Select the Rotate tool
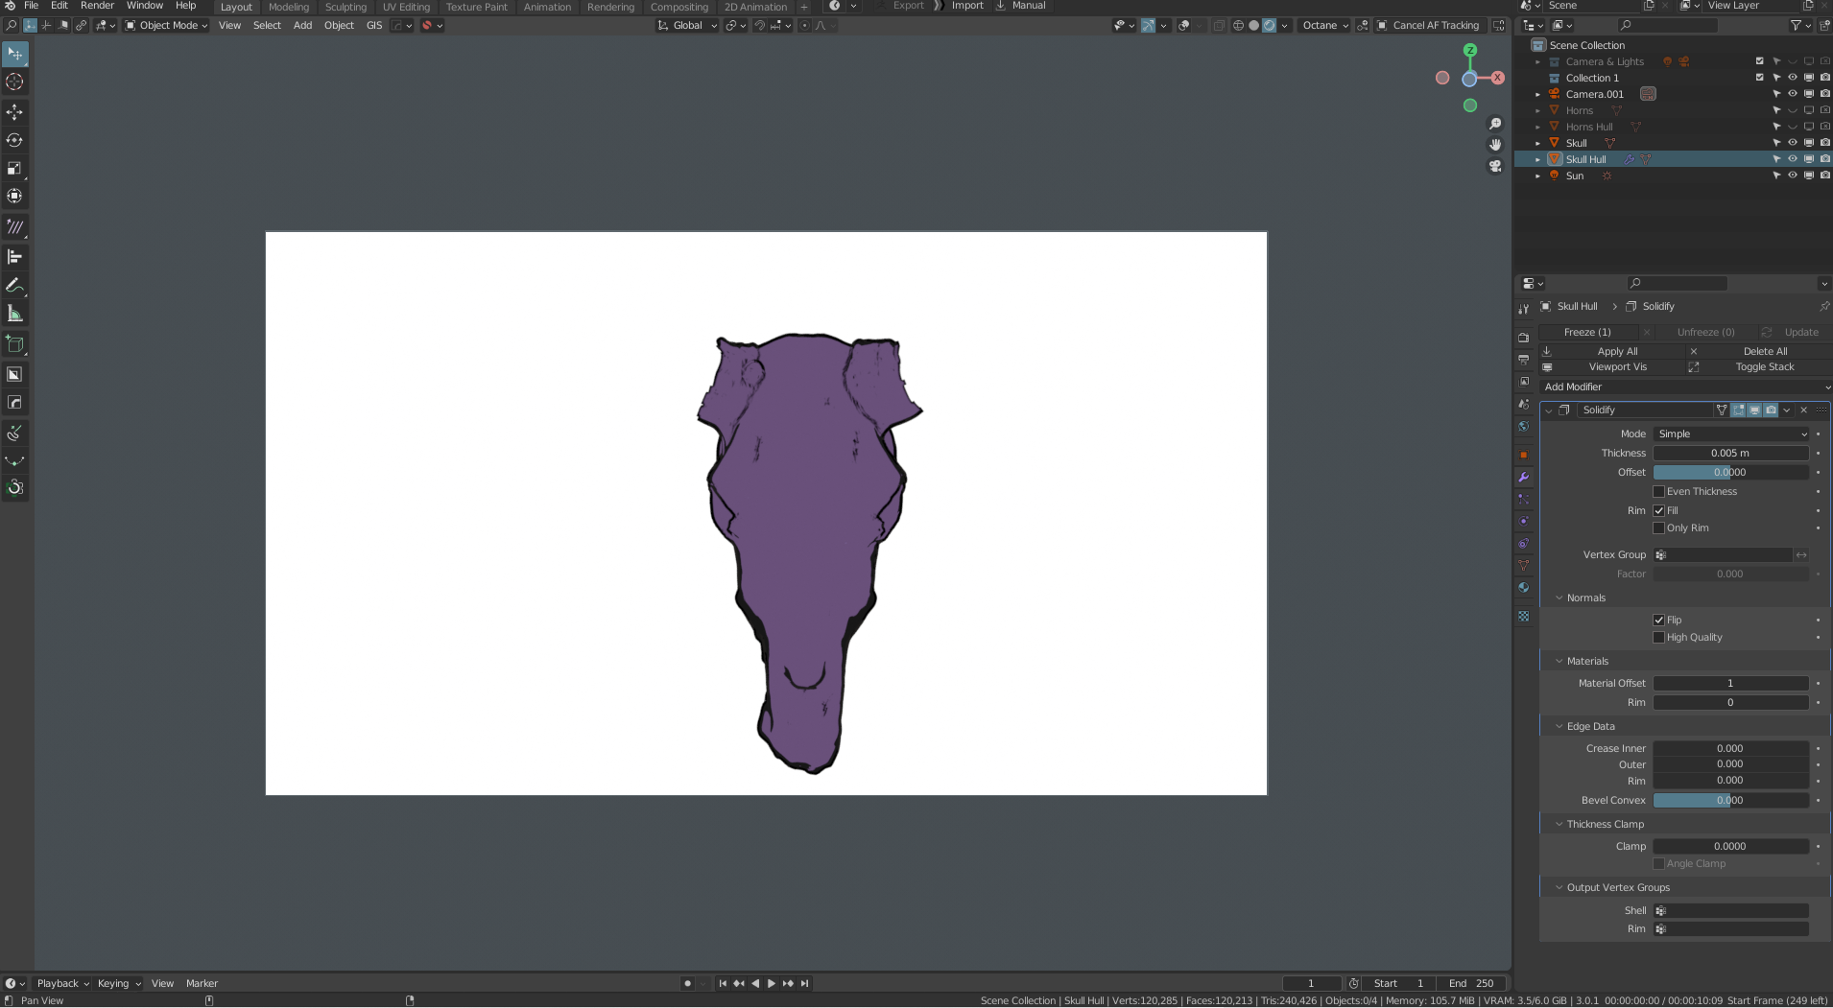The image size is (1833, 1008). click(x=14, y=140)
